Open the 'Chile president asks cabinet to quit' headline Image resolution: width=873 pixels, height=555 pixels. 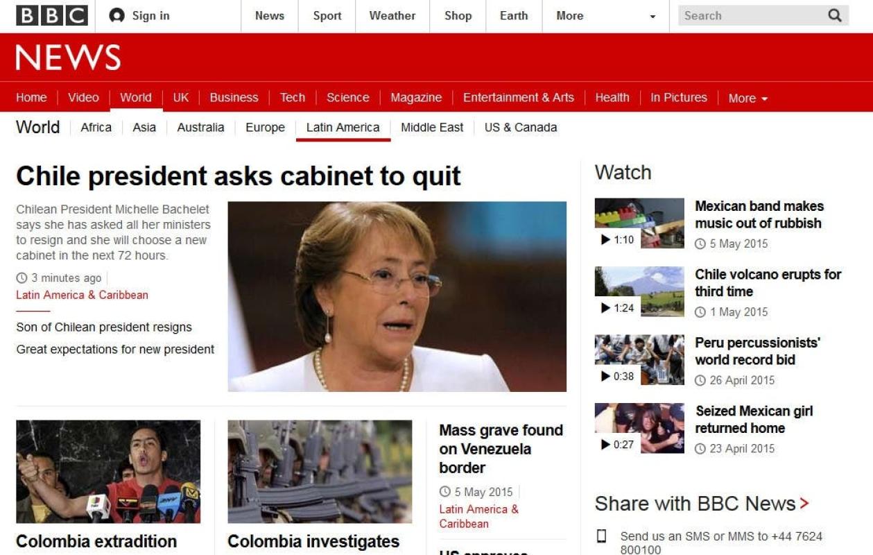tap(239, 176)
